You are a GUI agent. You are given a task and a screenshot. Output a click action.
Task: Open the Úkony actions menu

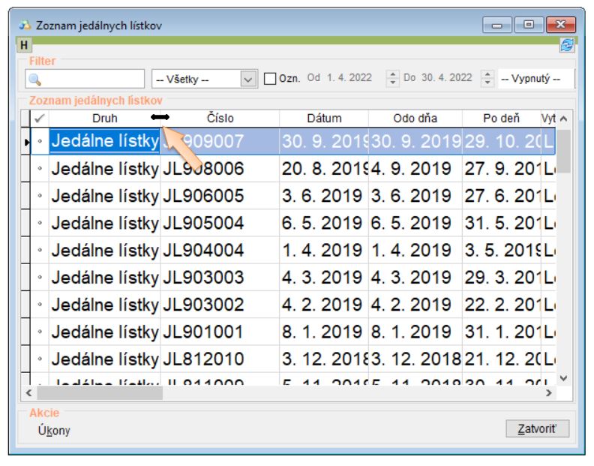tap(54, 431)
